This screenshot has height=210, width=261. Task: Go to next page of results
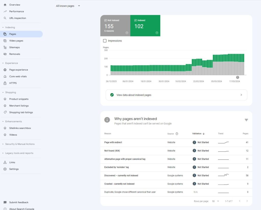click(x=247, y=201)
